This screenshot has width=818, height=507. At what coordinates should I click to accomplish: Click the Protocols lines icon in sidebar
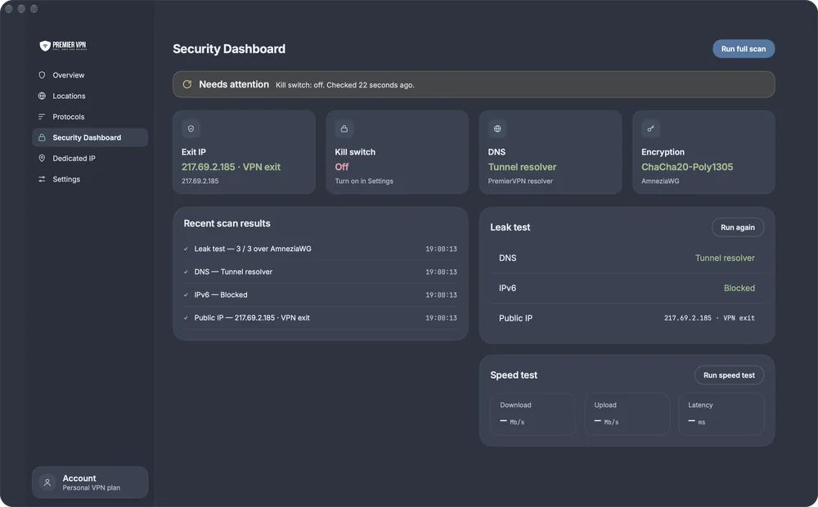pyautogui.click(x=42, y=117)
